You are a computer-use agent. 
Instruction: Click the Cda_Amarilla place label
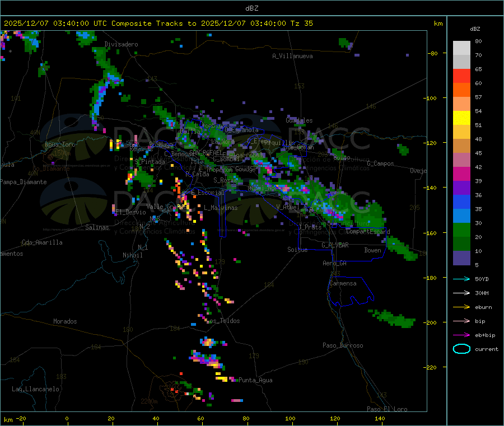point(42,242)
